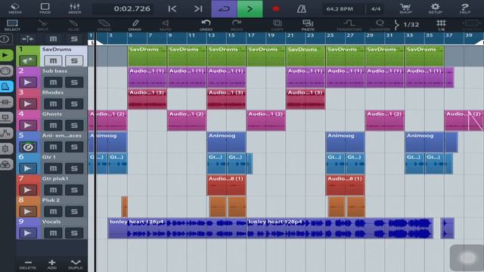Open the Transpose tool
This screenshot has height=272, width=484.
coord(349,25)
